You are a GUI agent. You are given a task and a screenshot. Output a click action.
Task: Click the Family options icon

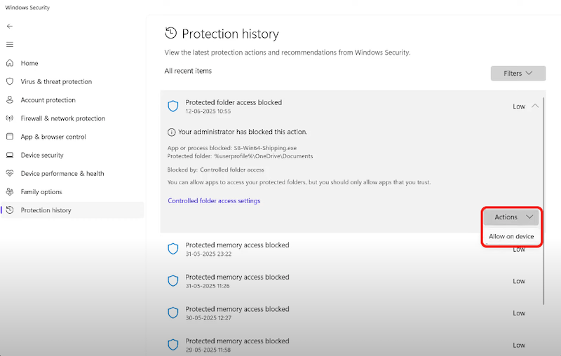(10, 192)
